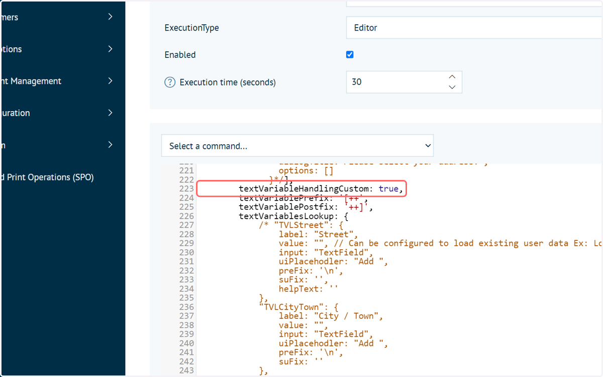Click code line starting value: "", // Can be configured
Image resolution: width=603 pixels, height=377 pixels.
[x=441, y=243]
